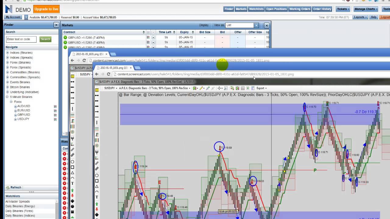Screen dimensions: 390x219
Task: Select pitchfork tool in front chart toolbar
Action: (x=97, y=152)
